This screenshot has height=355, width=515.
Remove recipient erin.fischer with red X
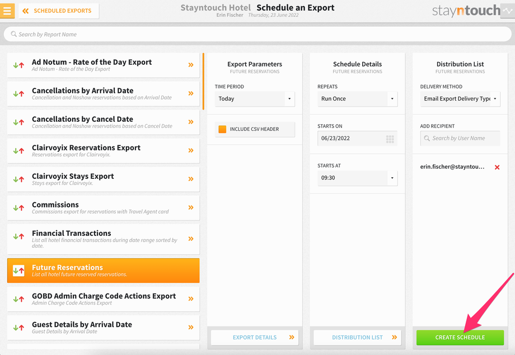point(497,167)
